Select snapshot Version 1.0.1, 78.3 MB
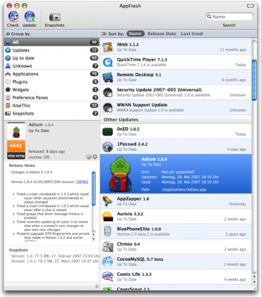Viewport: 261px width, 297px height. point(55,261)
